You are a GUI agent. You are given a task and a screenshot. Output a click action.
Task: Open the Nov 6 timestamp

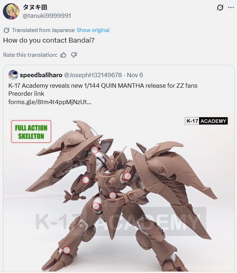tap(135, 75)
